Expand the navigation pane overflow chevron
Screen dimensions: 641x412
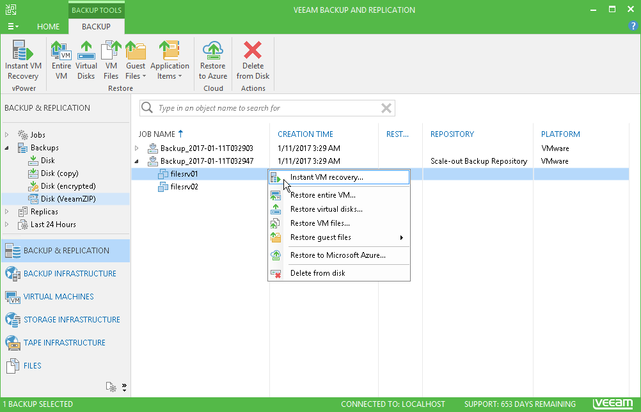tap(124, 387)
